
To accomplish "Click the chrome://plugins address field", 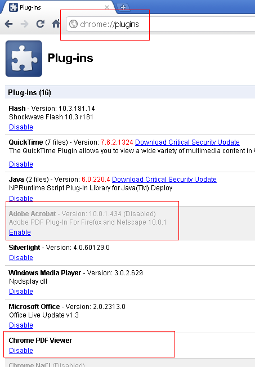I will pos(160,24).
